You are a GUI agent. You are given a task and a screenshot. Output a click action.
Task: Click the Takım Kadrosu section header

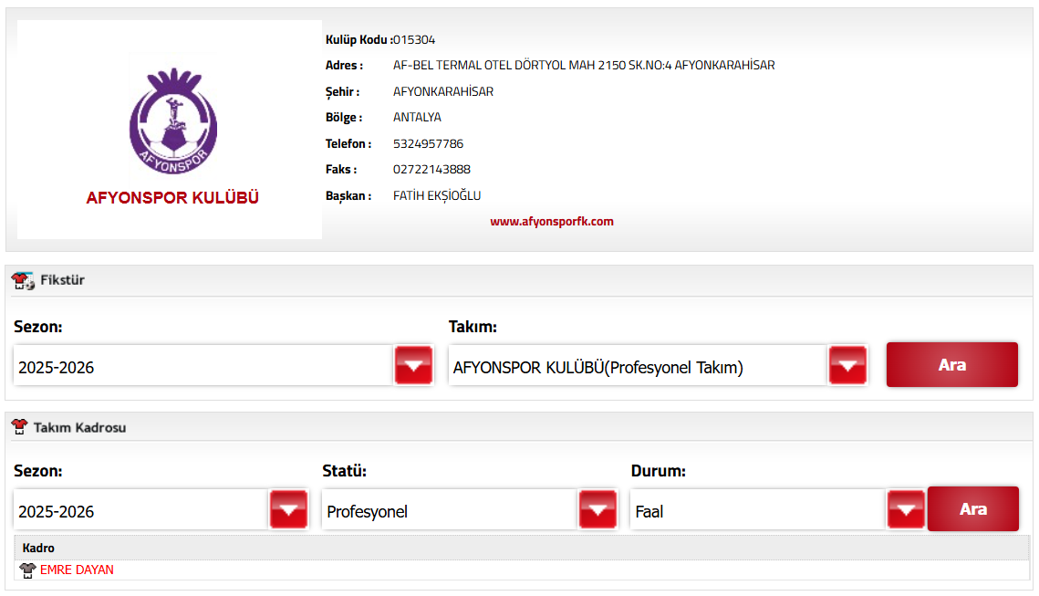[520, 427]
